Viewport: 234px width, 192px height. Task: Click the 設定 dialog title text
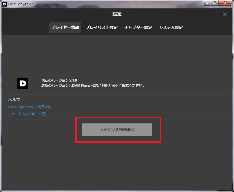click(117, 14)
